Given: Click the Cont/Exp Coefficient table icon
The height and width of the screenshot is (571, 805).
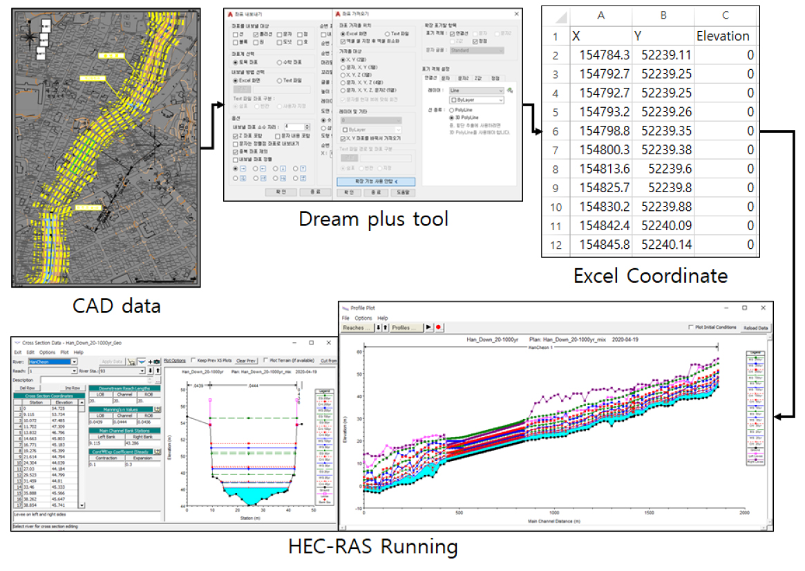Looking at the screenshot, I should click(158, 452).
